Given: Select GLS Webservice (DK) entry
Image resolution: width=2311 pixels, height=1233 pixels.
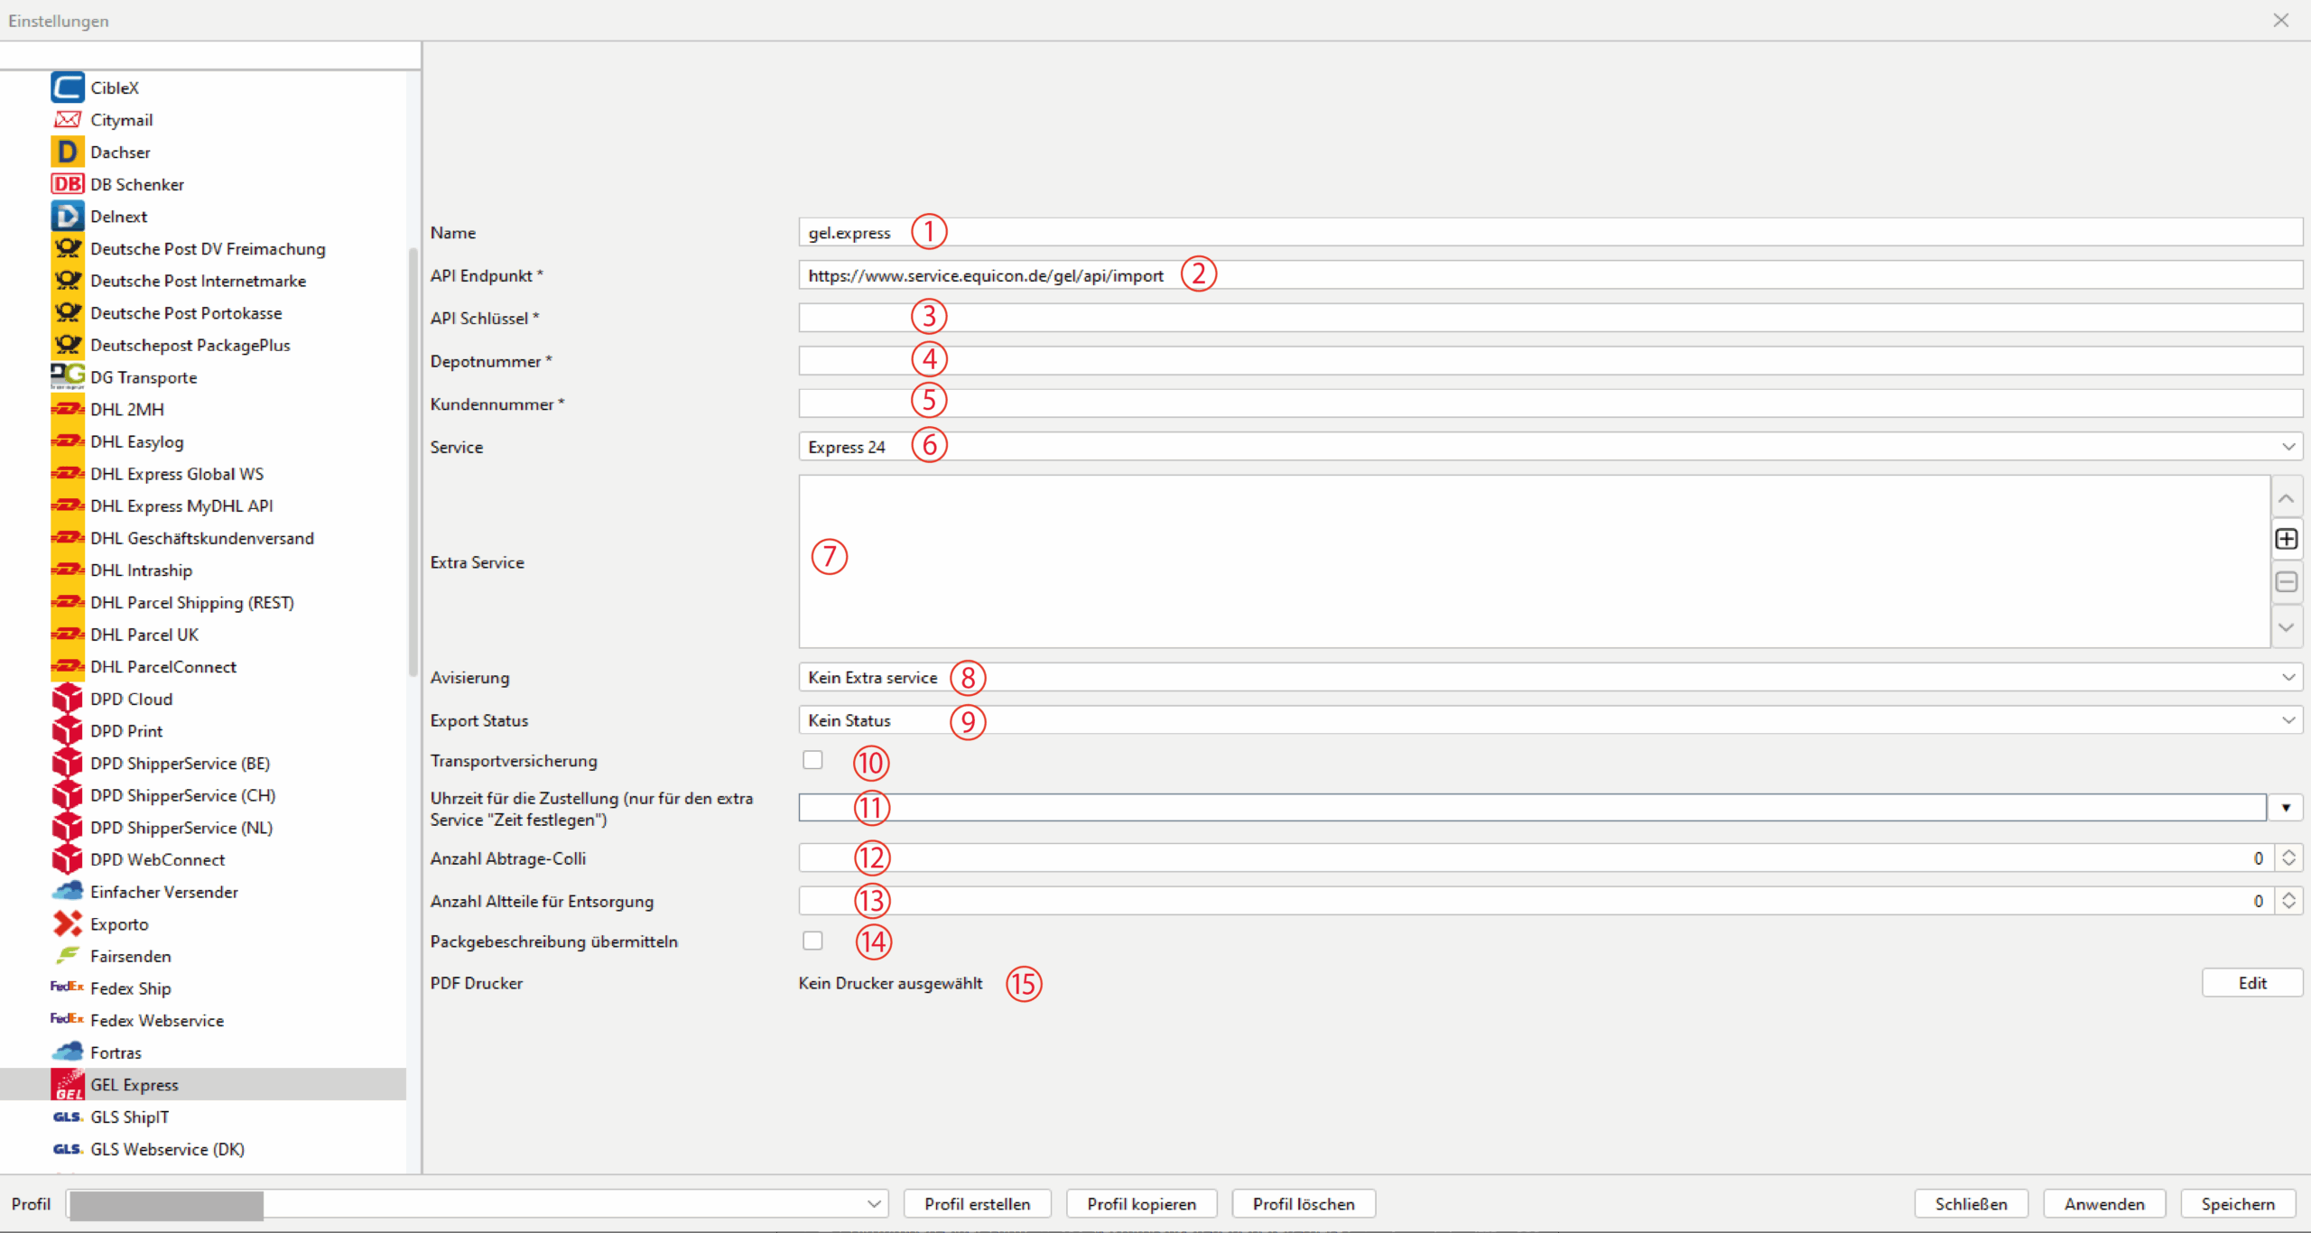Looking at the screenshot, I should tap(168, 1148).
